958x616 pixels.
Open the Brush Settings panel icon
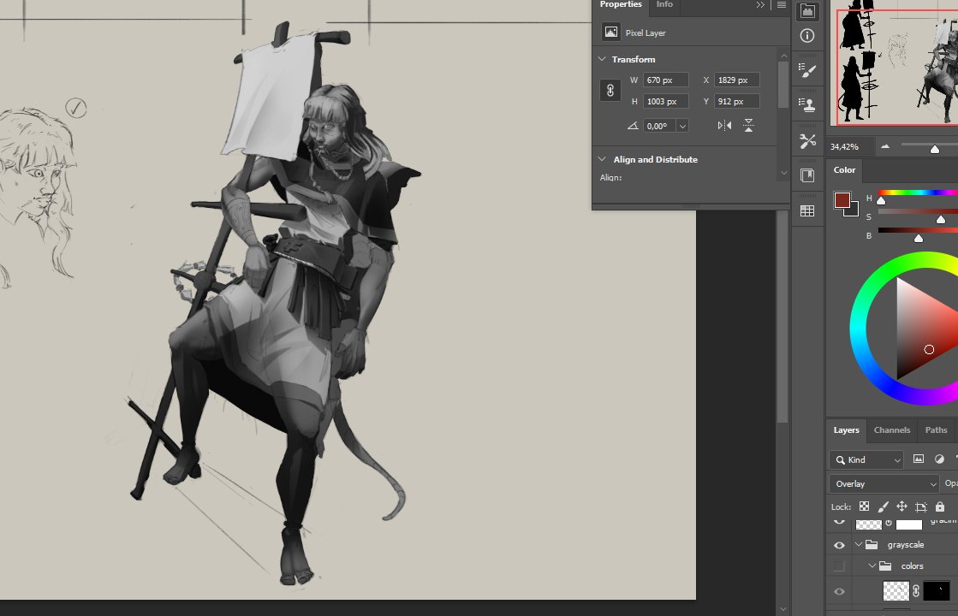806,68
